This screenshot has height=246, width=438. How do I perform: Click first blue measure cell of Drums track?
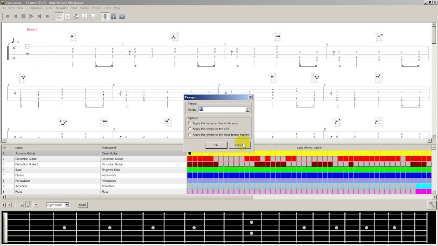[x=190, y=175]
